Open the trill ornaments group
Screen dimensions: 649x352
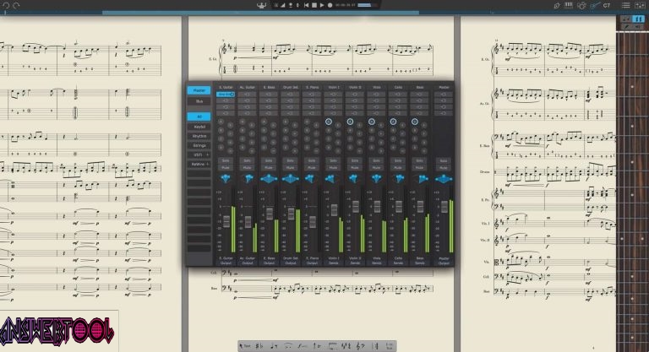(x=317, y=346)
